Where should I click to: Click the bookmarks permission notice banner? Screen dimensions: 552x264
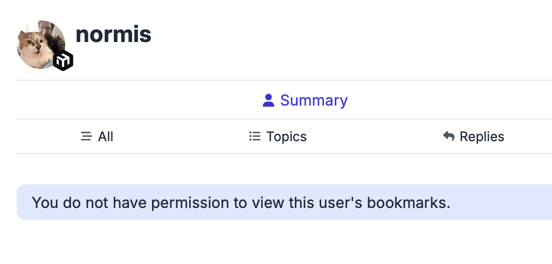coord(284,202)
